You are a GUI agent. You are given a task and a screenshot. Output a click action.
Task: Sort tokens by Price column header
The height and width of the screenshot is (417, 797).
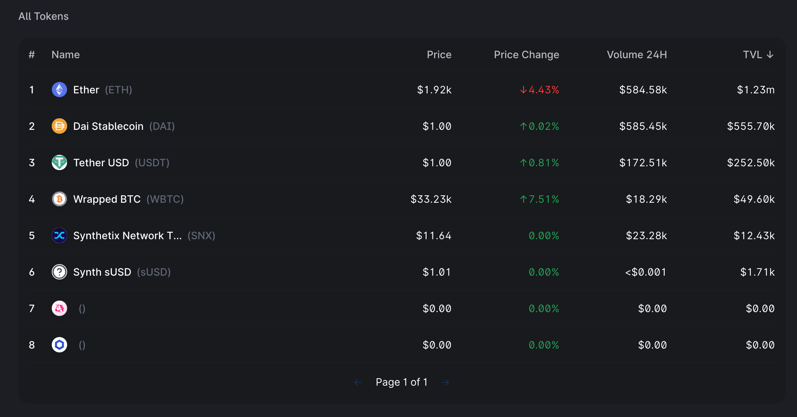(x=439, y=55)
